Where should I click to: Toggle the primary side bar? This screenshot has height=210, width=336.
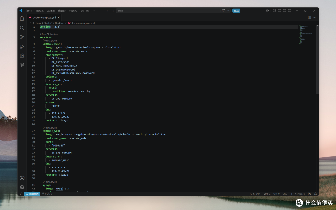pos(279,11)
